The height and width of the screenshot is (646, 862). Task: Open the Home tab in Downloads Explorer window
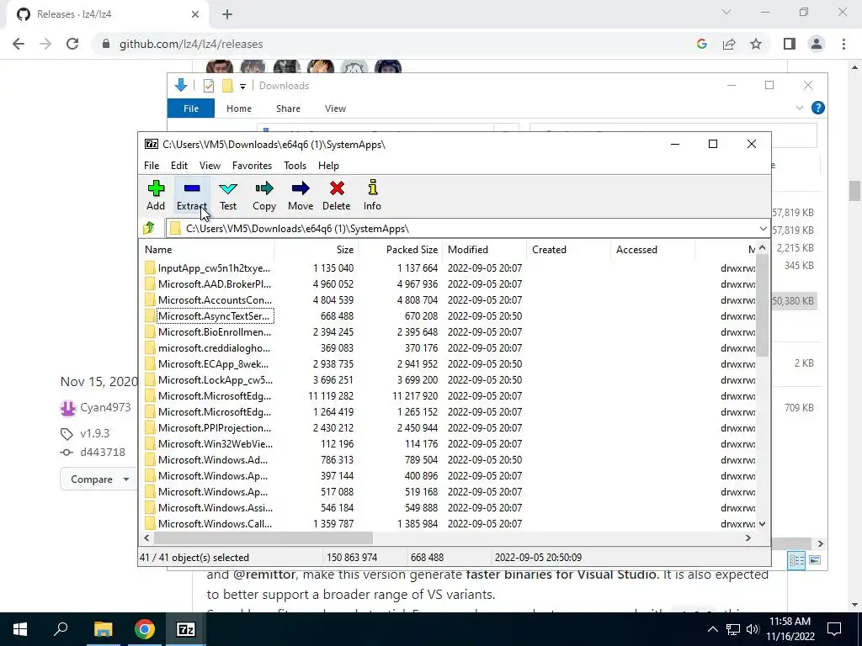pyautogui.click(x=238, y=109)
